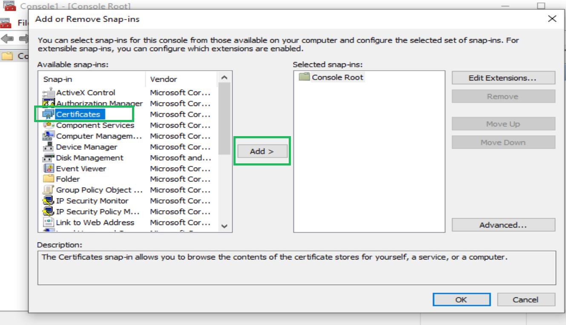The height and width of the screenshot is (325, 566).
Task: Select the Authorization Manager snap-in icon
Action: click(x=49, y=103)
